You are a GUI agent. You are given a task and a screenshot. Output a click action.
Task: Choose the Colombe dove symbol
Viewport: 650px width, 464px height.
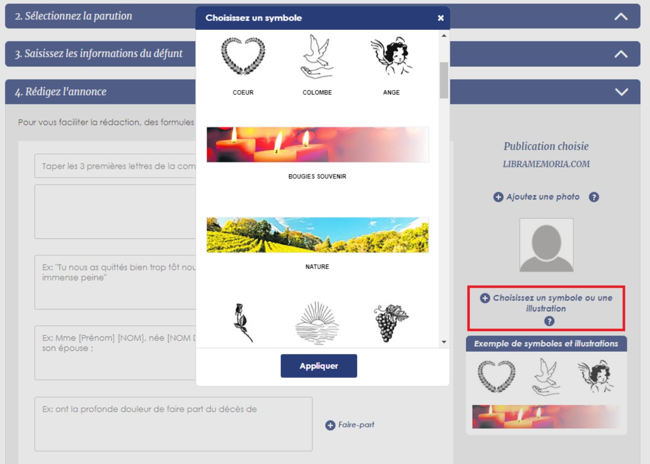(x=317, y=57)
